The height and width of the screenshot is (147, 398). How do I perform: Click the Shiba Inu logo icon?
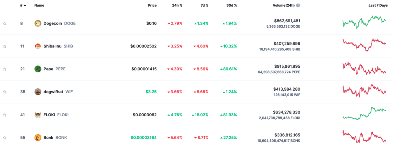[x=38, y=46]
